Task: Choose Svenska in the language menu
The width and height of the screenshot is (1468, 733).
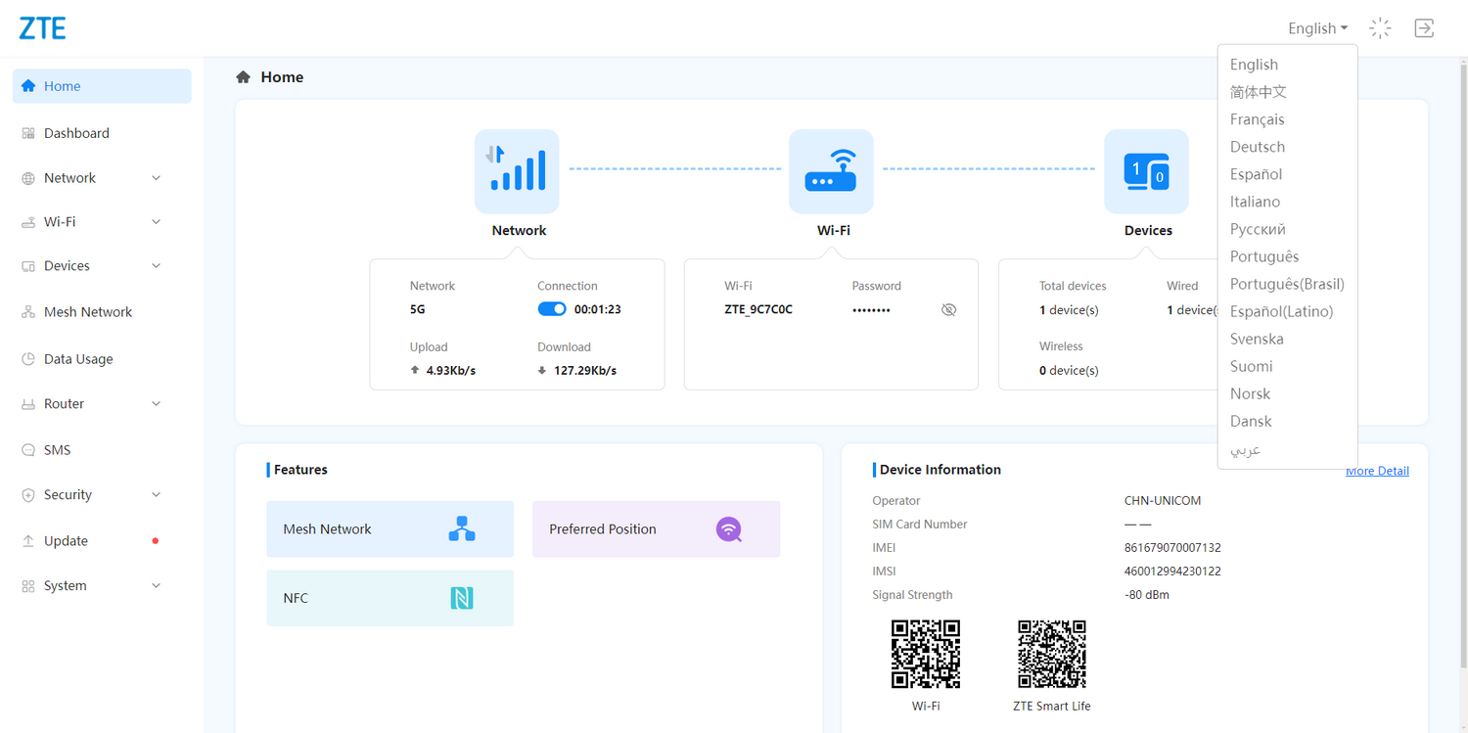Action: (1257, 339)
